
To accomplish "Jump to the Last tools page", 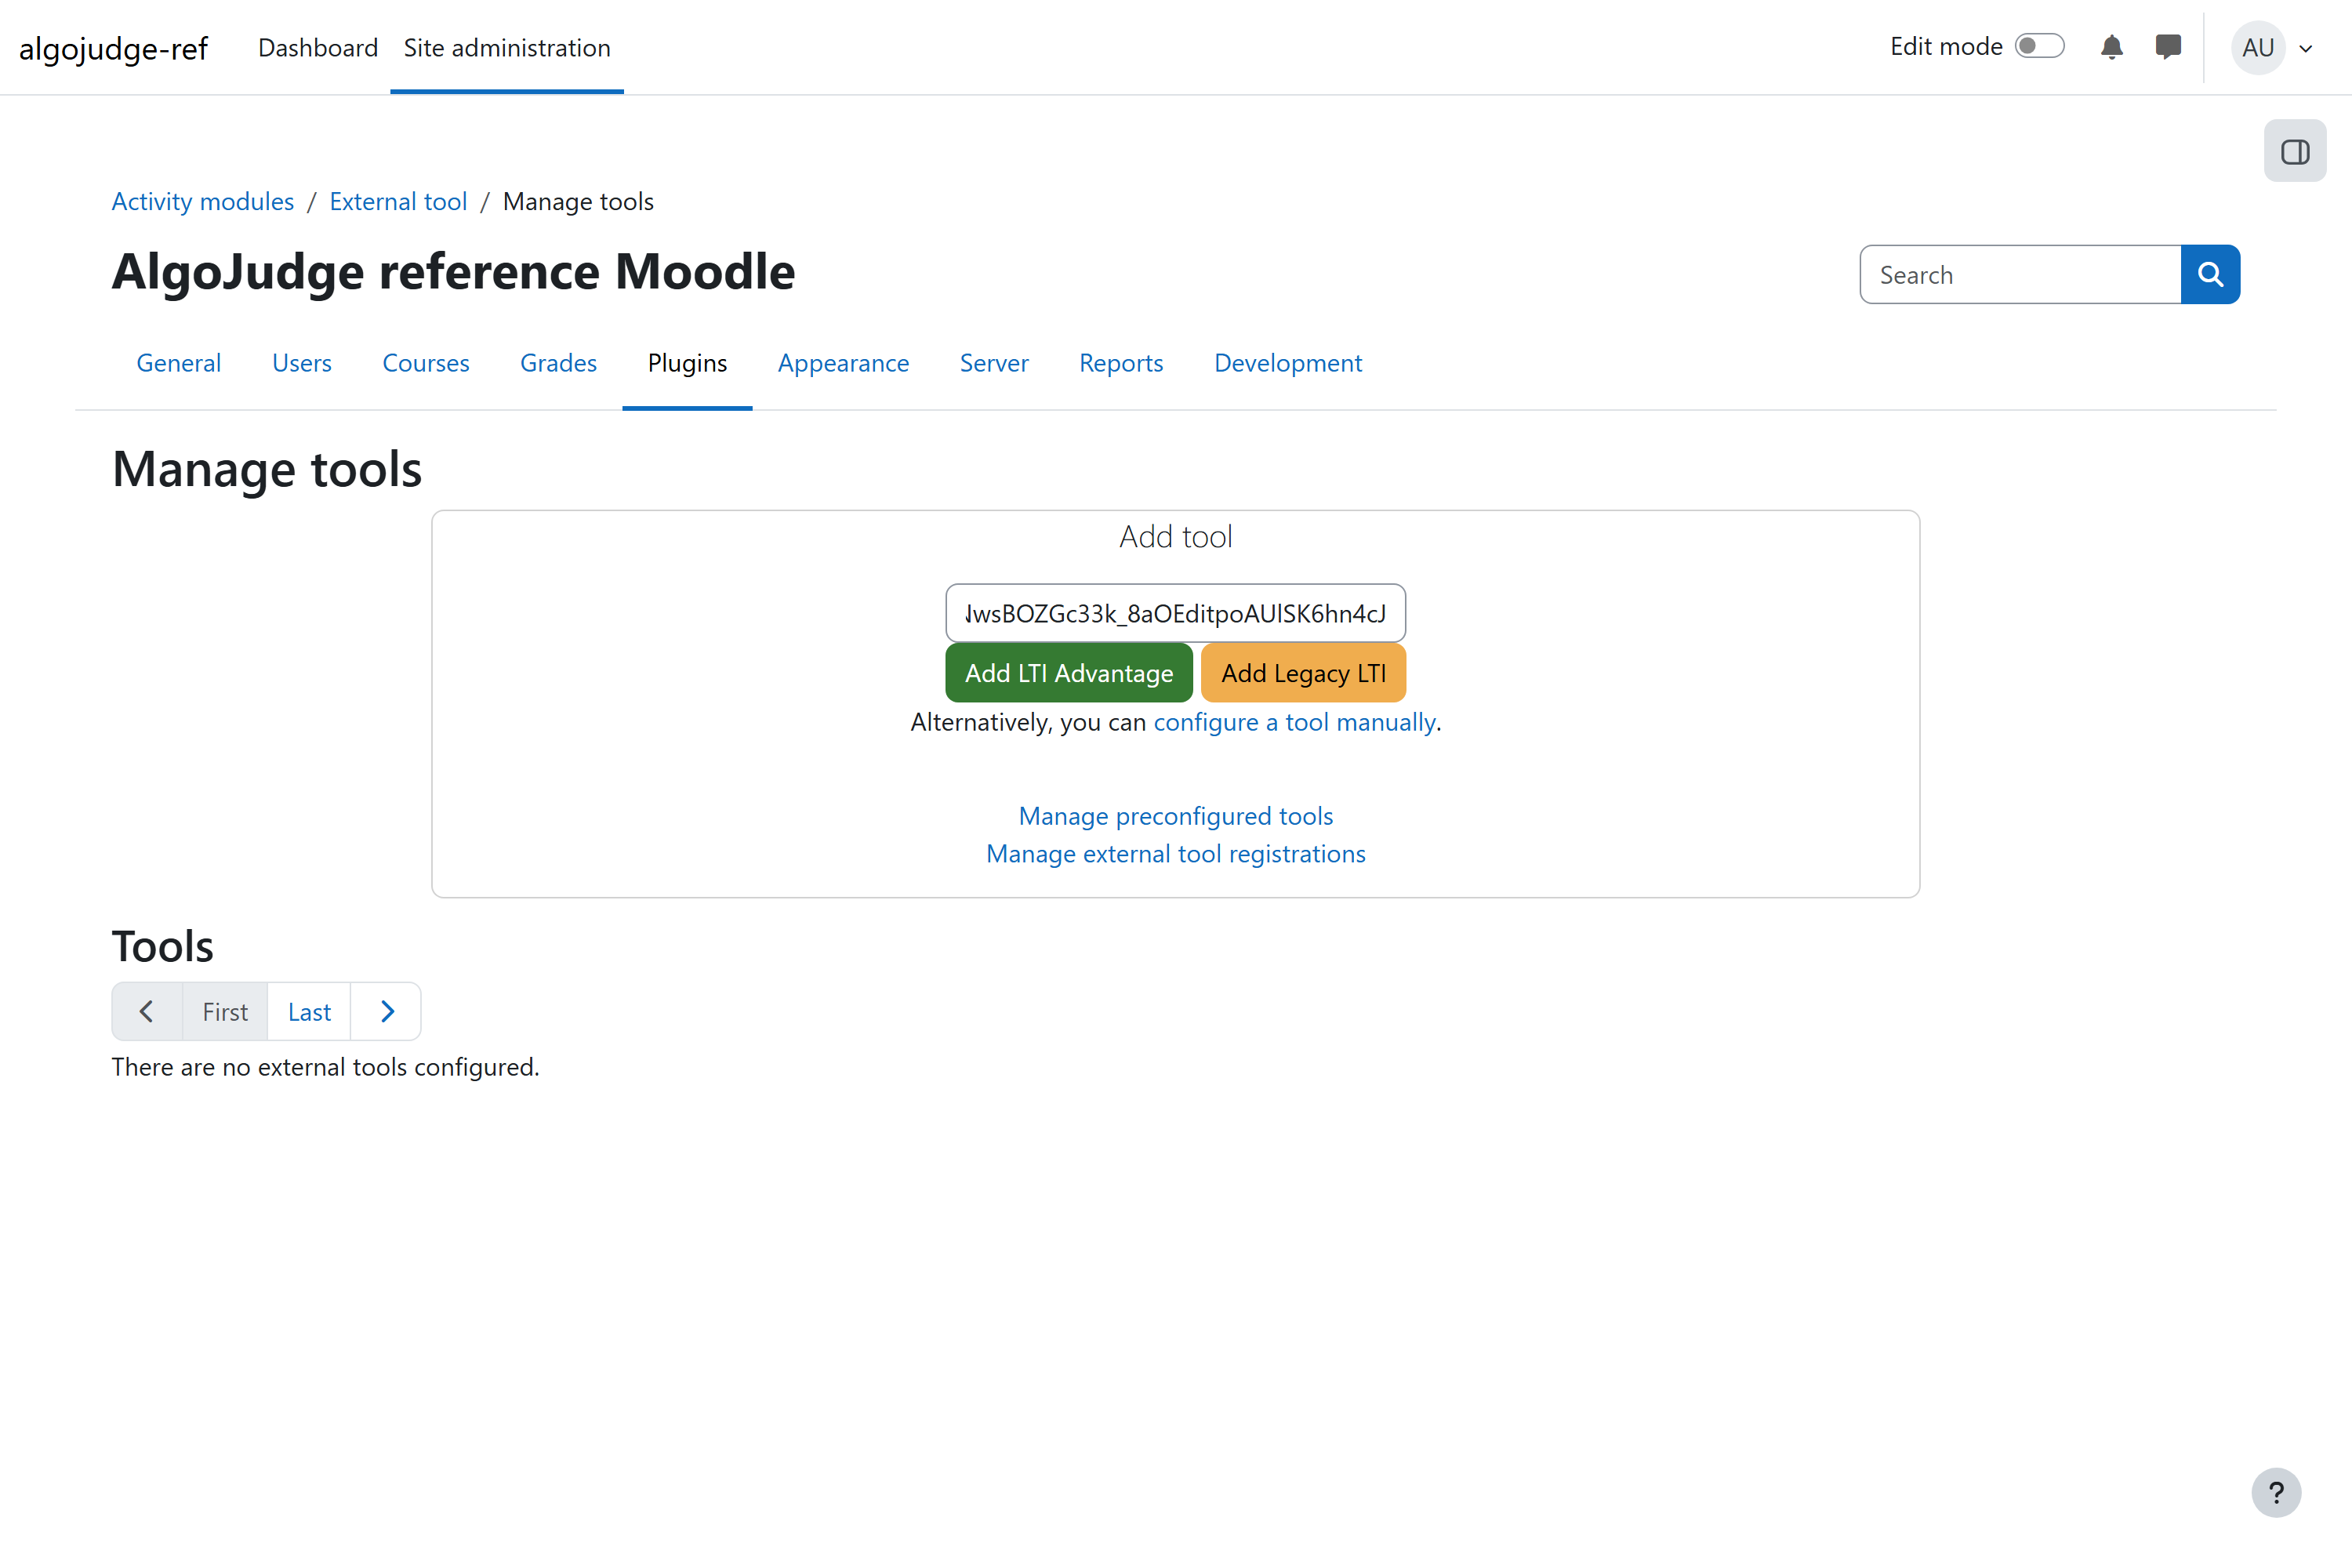I will click(309, 1011).
